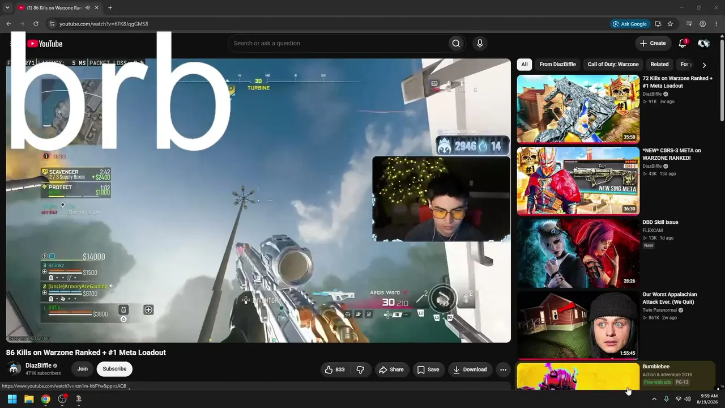Open Twin Paranormal channel name
The width and height of the screenshot is (725, 408).
coord(659,311)
